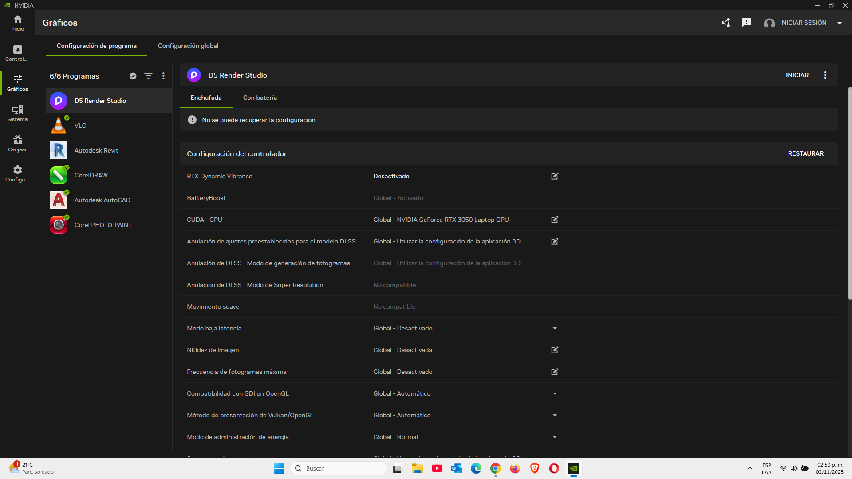Screen dimensions: 852x479
Task: Click the feedback notification icon in header
Action: coord(747,23)
